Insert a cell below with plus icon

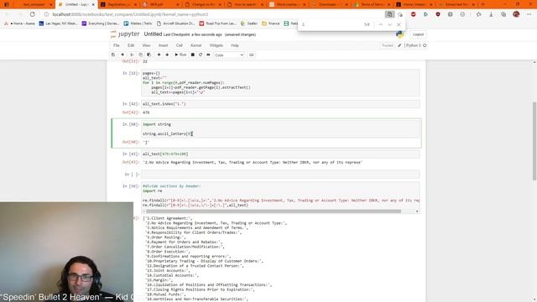click(123, 55)
